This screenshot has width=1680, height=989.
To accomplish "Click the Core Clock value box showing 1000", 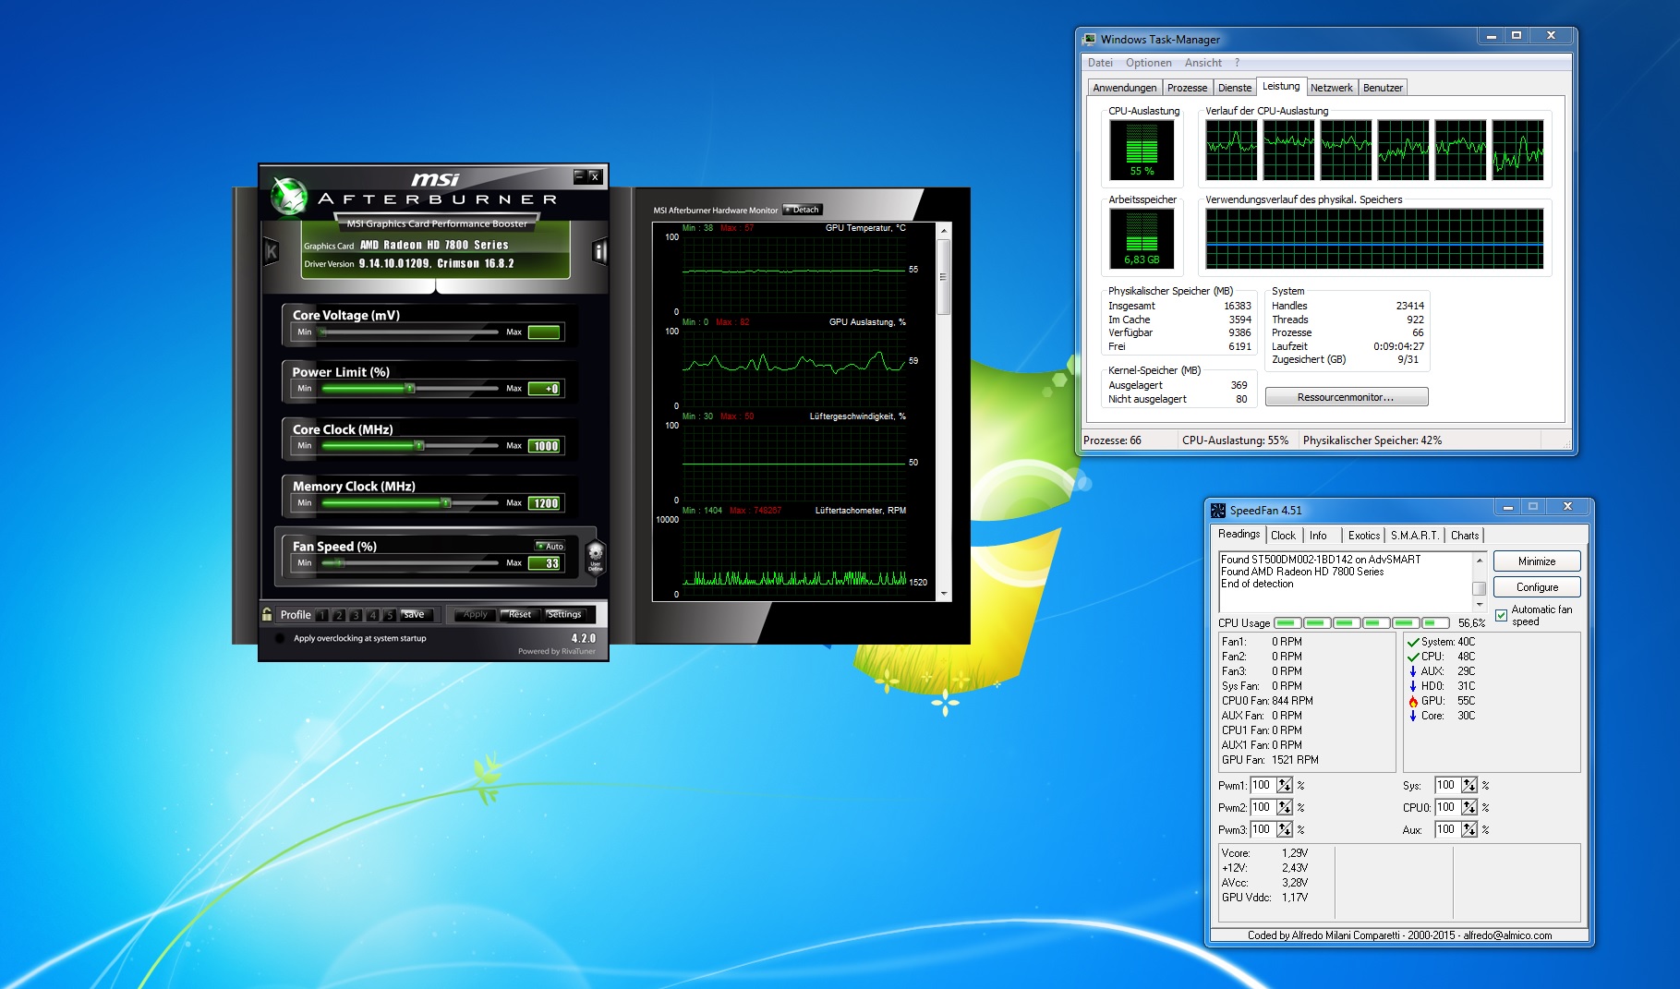I will point(544,446).
